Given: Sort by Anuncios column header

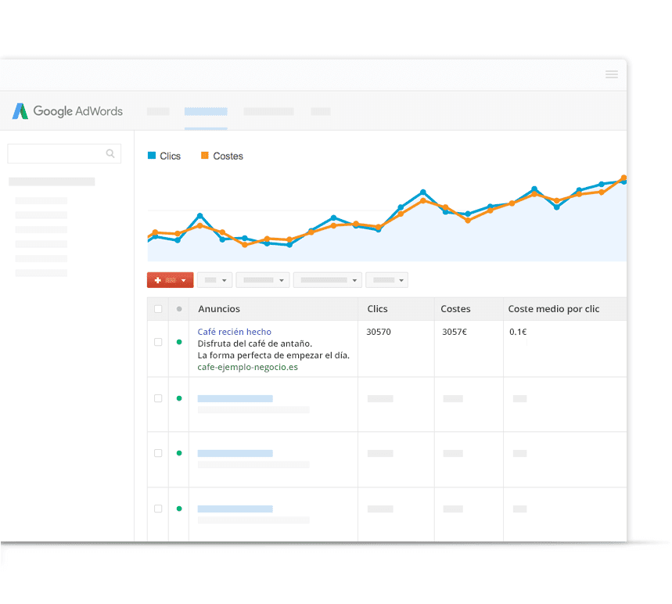Looking at the screenshot, I should (219, 309).
